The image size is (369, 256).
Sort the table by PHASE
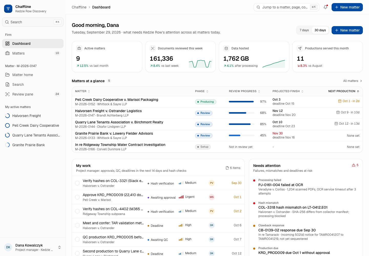202,91
